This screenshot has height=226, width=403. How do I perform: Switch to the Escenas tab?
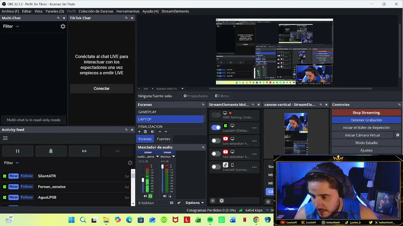145,139
